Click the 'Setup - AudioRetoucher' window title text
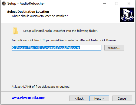 (26, 4)
